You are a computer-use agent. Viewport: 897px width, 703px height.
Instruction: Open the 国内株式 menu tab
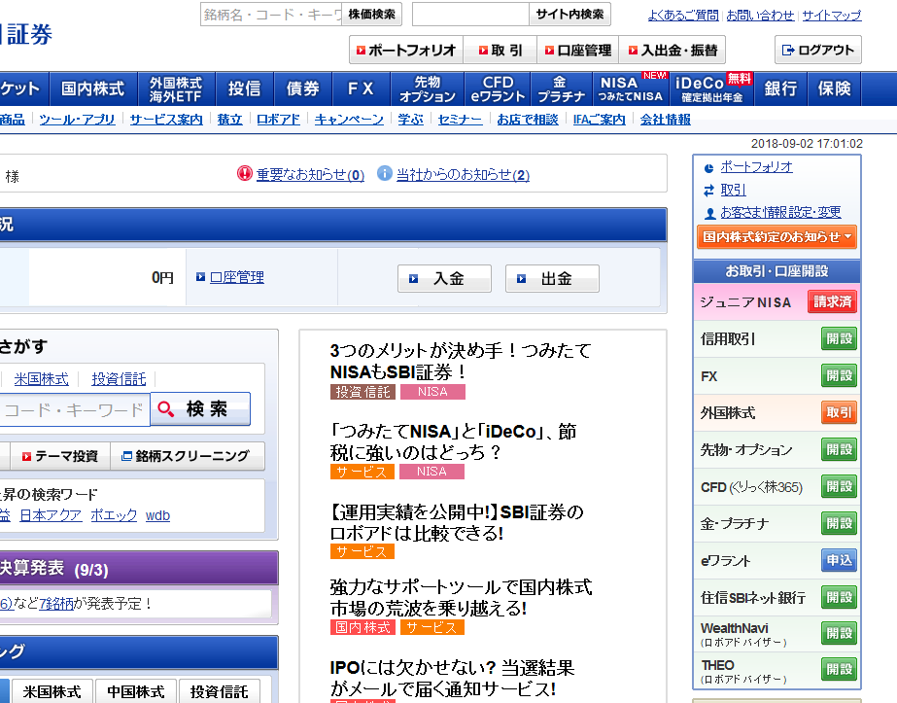point(92,88)
